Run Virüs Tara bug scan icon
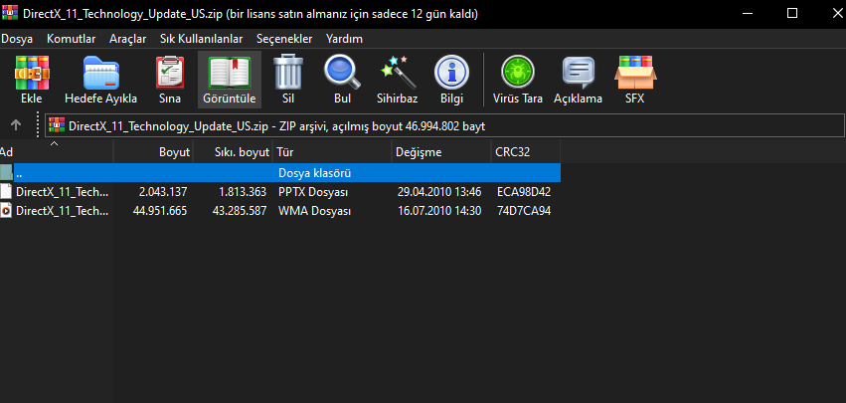The height and width of the screenshot is (403, 846). point(517,72)
